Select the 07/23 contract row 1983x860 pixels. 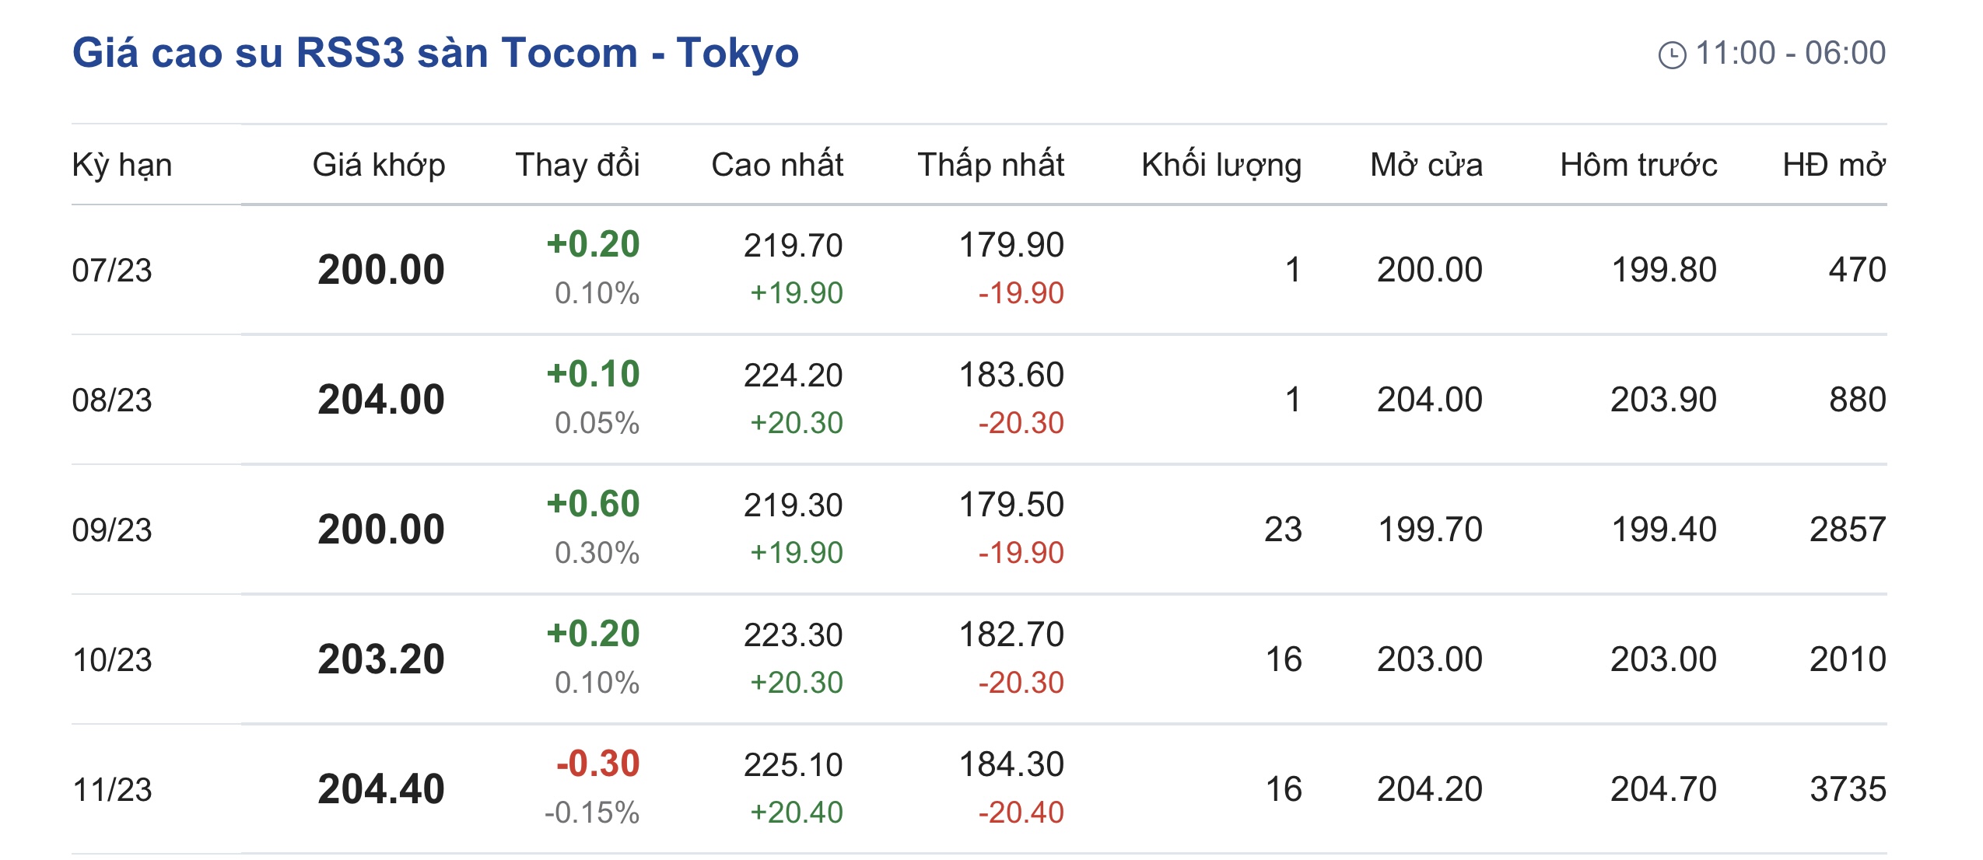coord(112,271)
